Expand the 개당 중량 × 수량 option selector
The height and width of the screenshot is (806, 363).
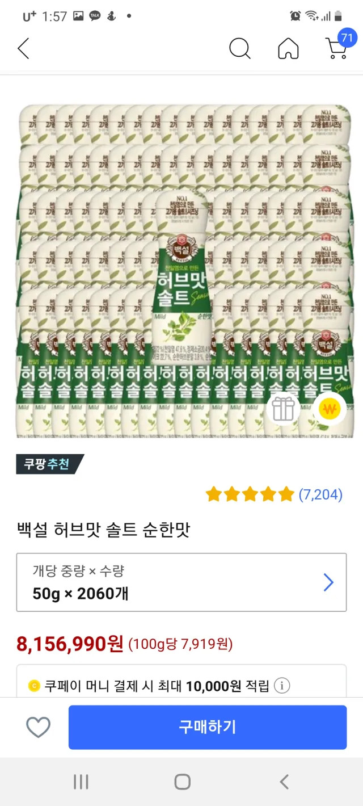coord(181,582)
